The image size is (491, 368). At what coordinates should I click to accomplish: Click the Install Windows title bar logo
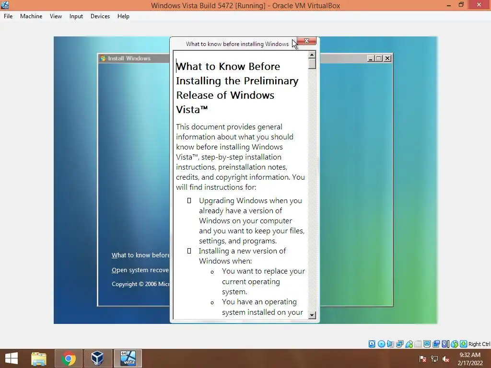click(103, 58)
